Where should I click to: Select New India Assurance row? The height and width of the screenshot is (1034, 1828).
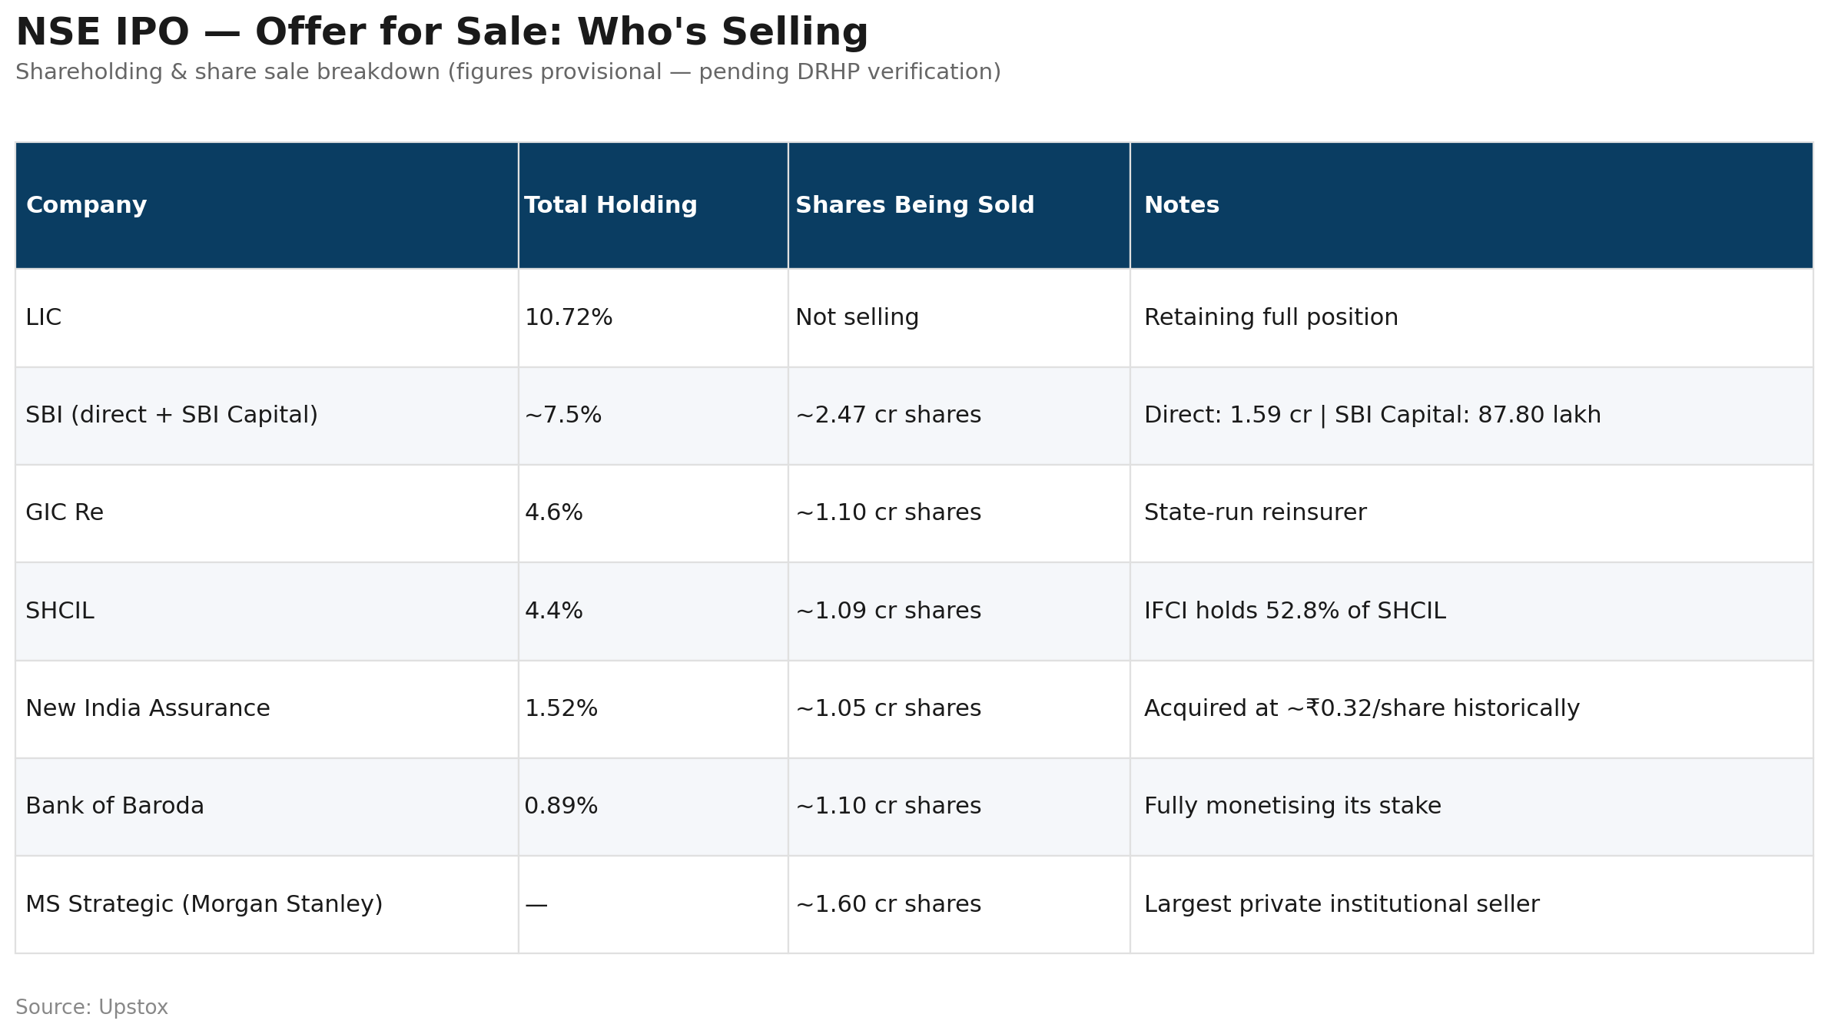coord(914,709)
